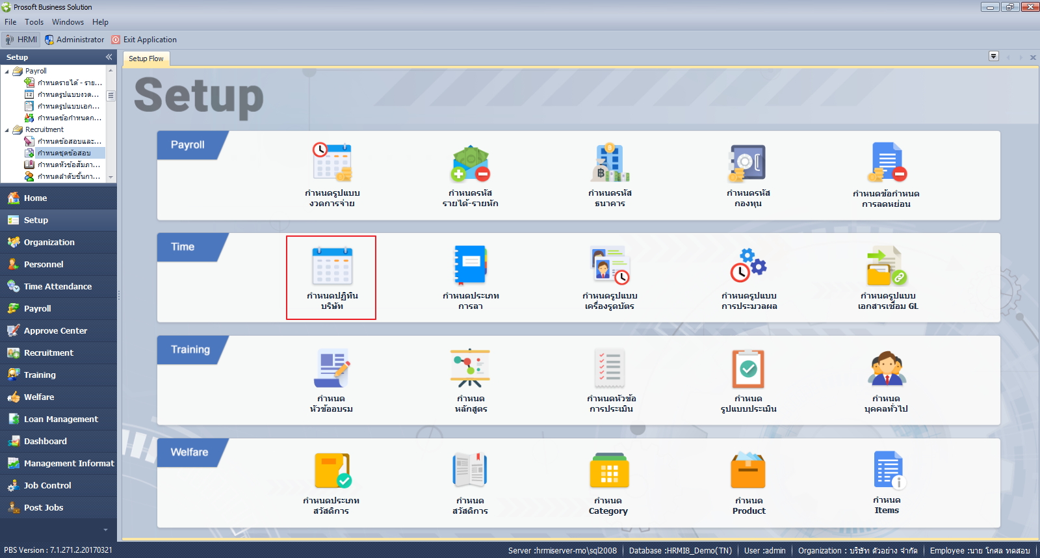
Task: Open the tab list dropdown arrow
Action: coord(993,56)
